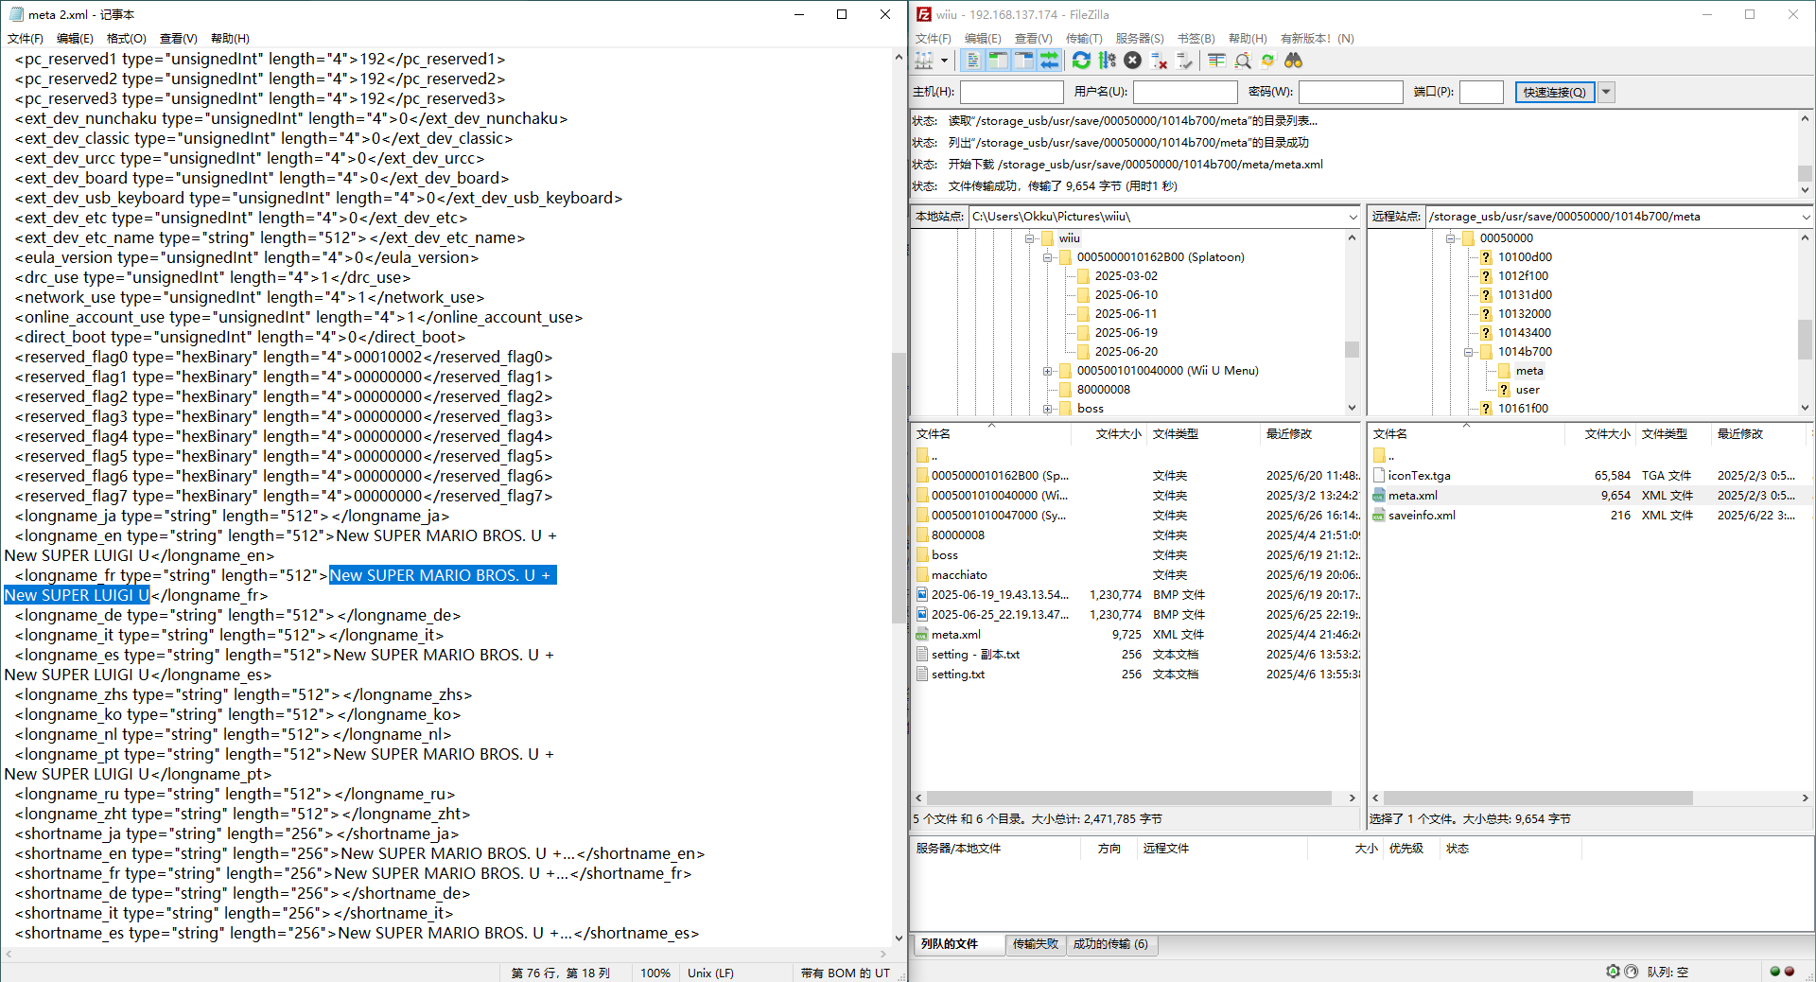The width and height of the screenshot is (1816, 982).
Task: Open the 传输(T) menu in FileZilla
Action: 1084,39
